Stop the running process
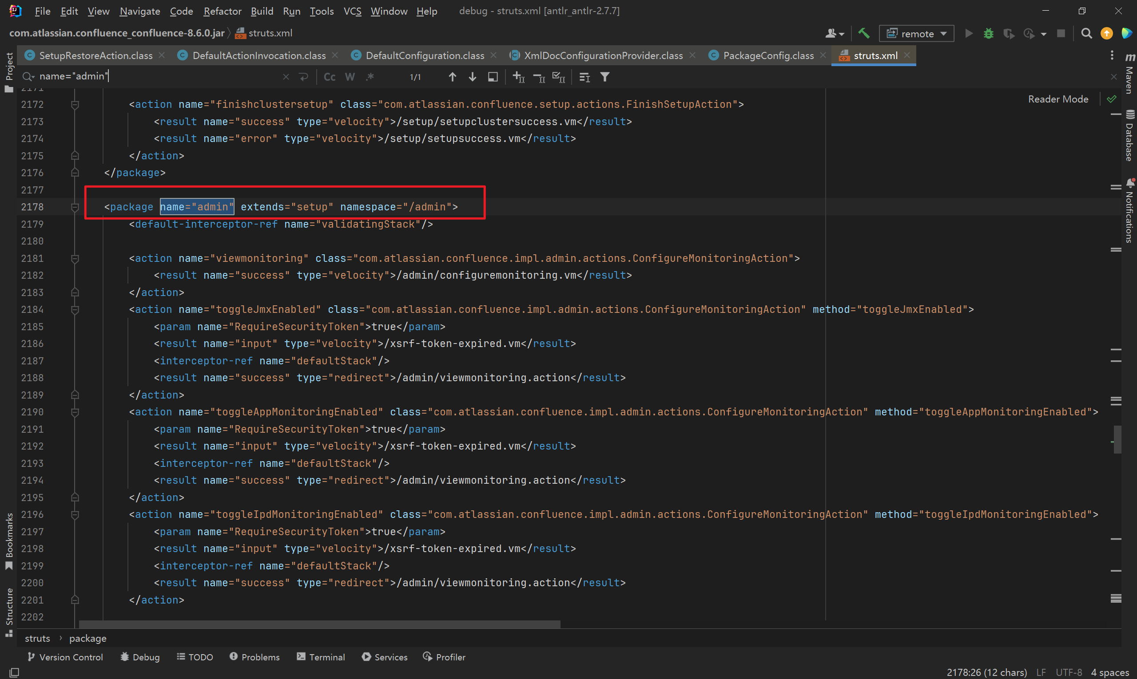The width and height of the screenshot is (1137, 679). (x=1061, y=33)
